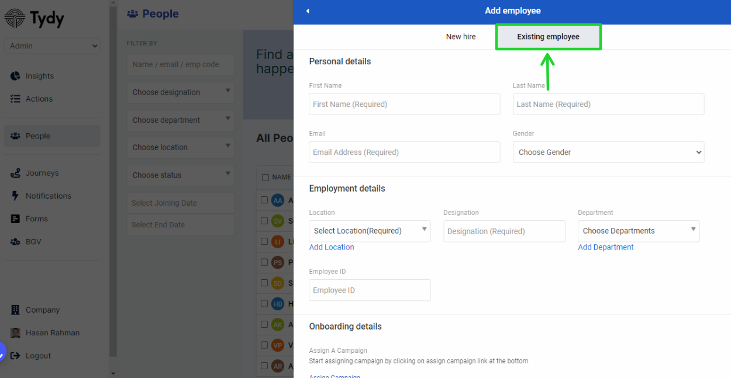Viewport: 731px width, 378px height.
Task: Log out using the Logout icon
Action: tap(15, 355)
